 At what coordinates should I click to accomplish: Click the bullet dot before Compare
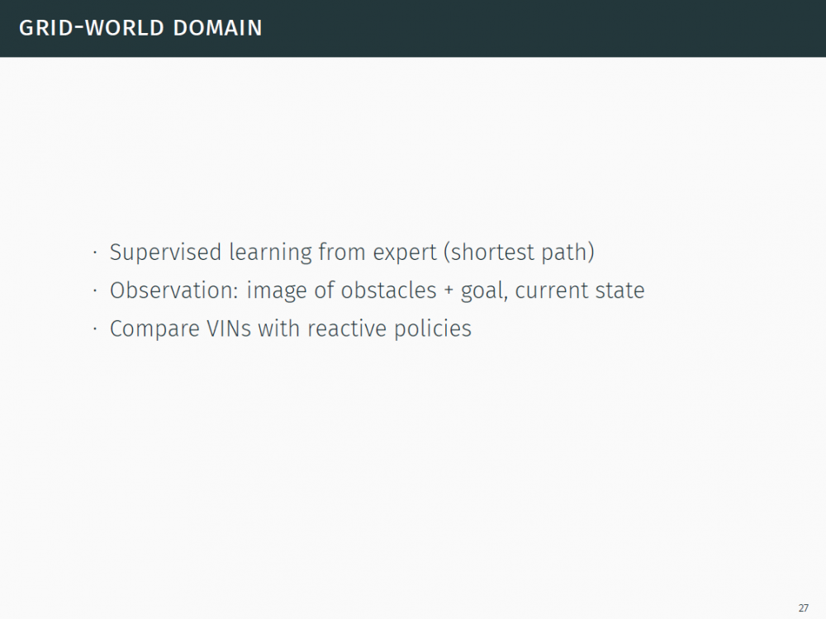click(x=96, y=328)
